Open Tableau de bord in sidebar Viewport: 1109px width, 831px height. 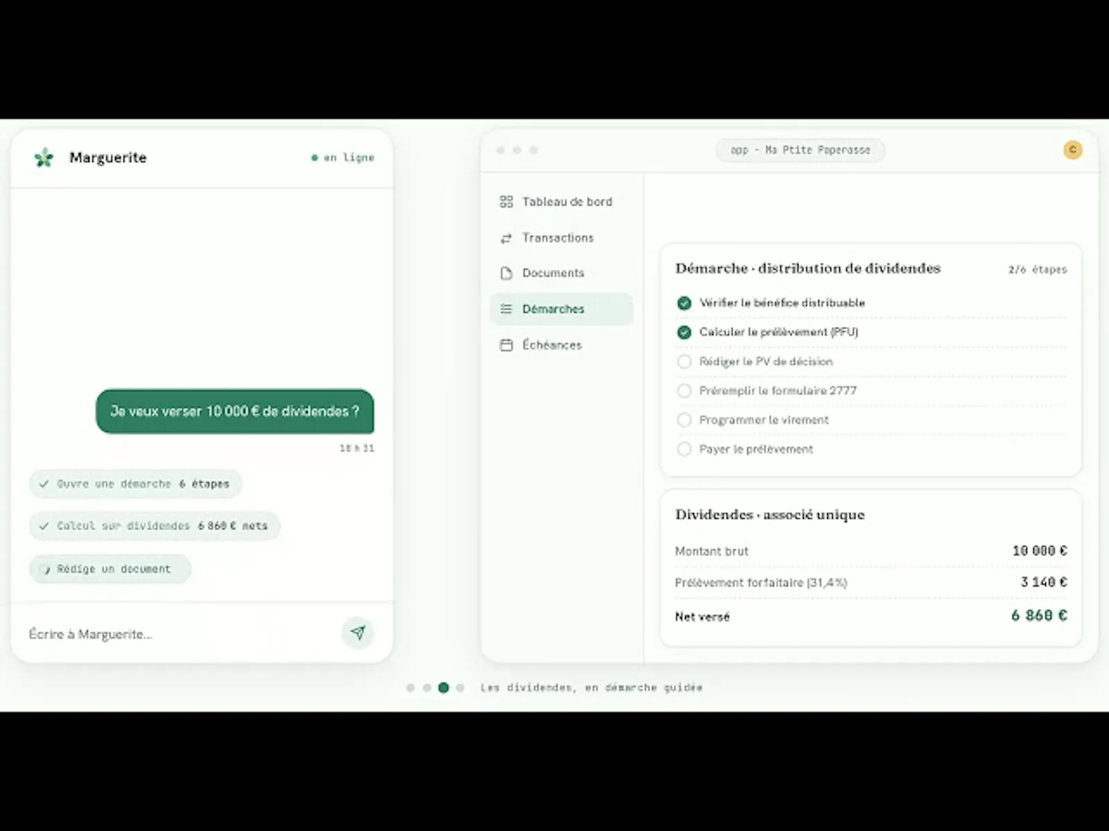tap(561, 202)
